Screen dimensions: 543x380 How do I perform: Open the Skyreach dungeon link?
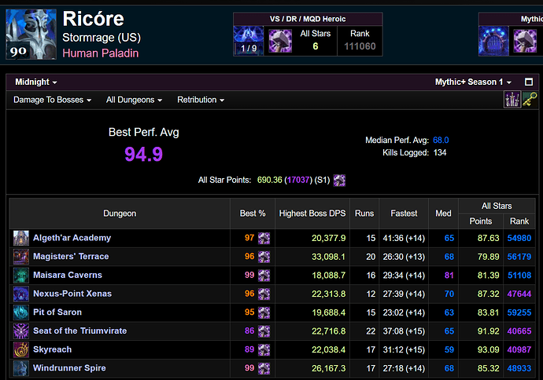[x=52, y=349]
